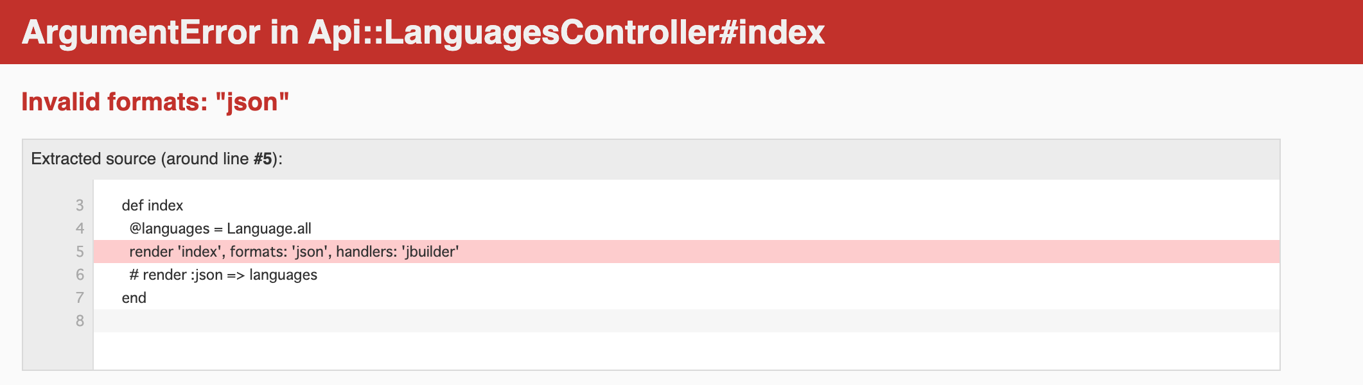1363x385 pixels.
Task: Select the Invalid formats "json" error message
Action: 155,102
